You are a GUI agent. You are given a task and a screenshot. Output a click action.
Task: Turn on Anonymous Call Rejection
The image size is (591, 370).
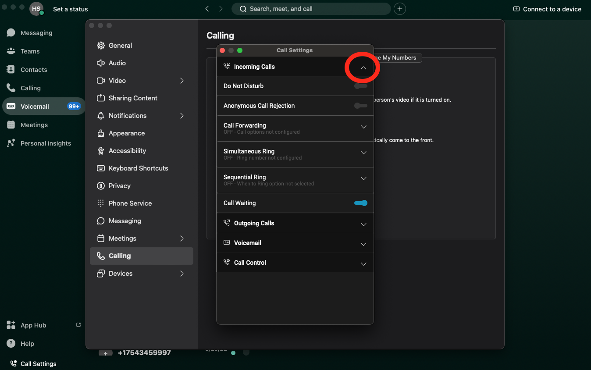360,106
